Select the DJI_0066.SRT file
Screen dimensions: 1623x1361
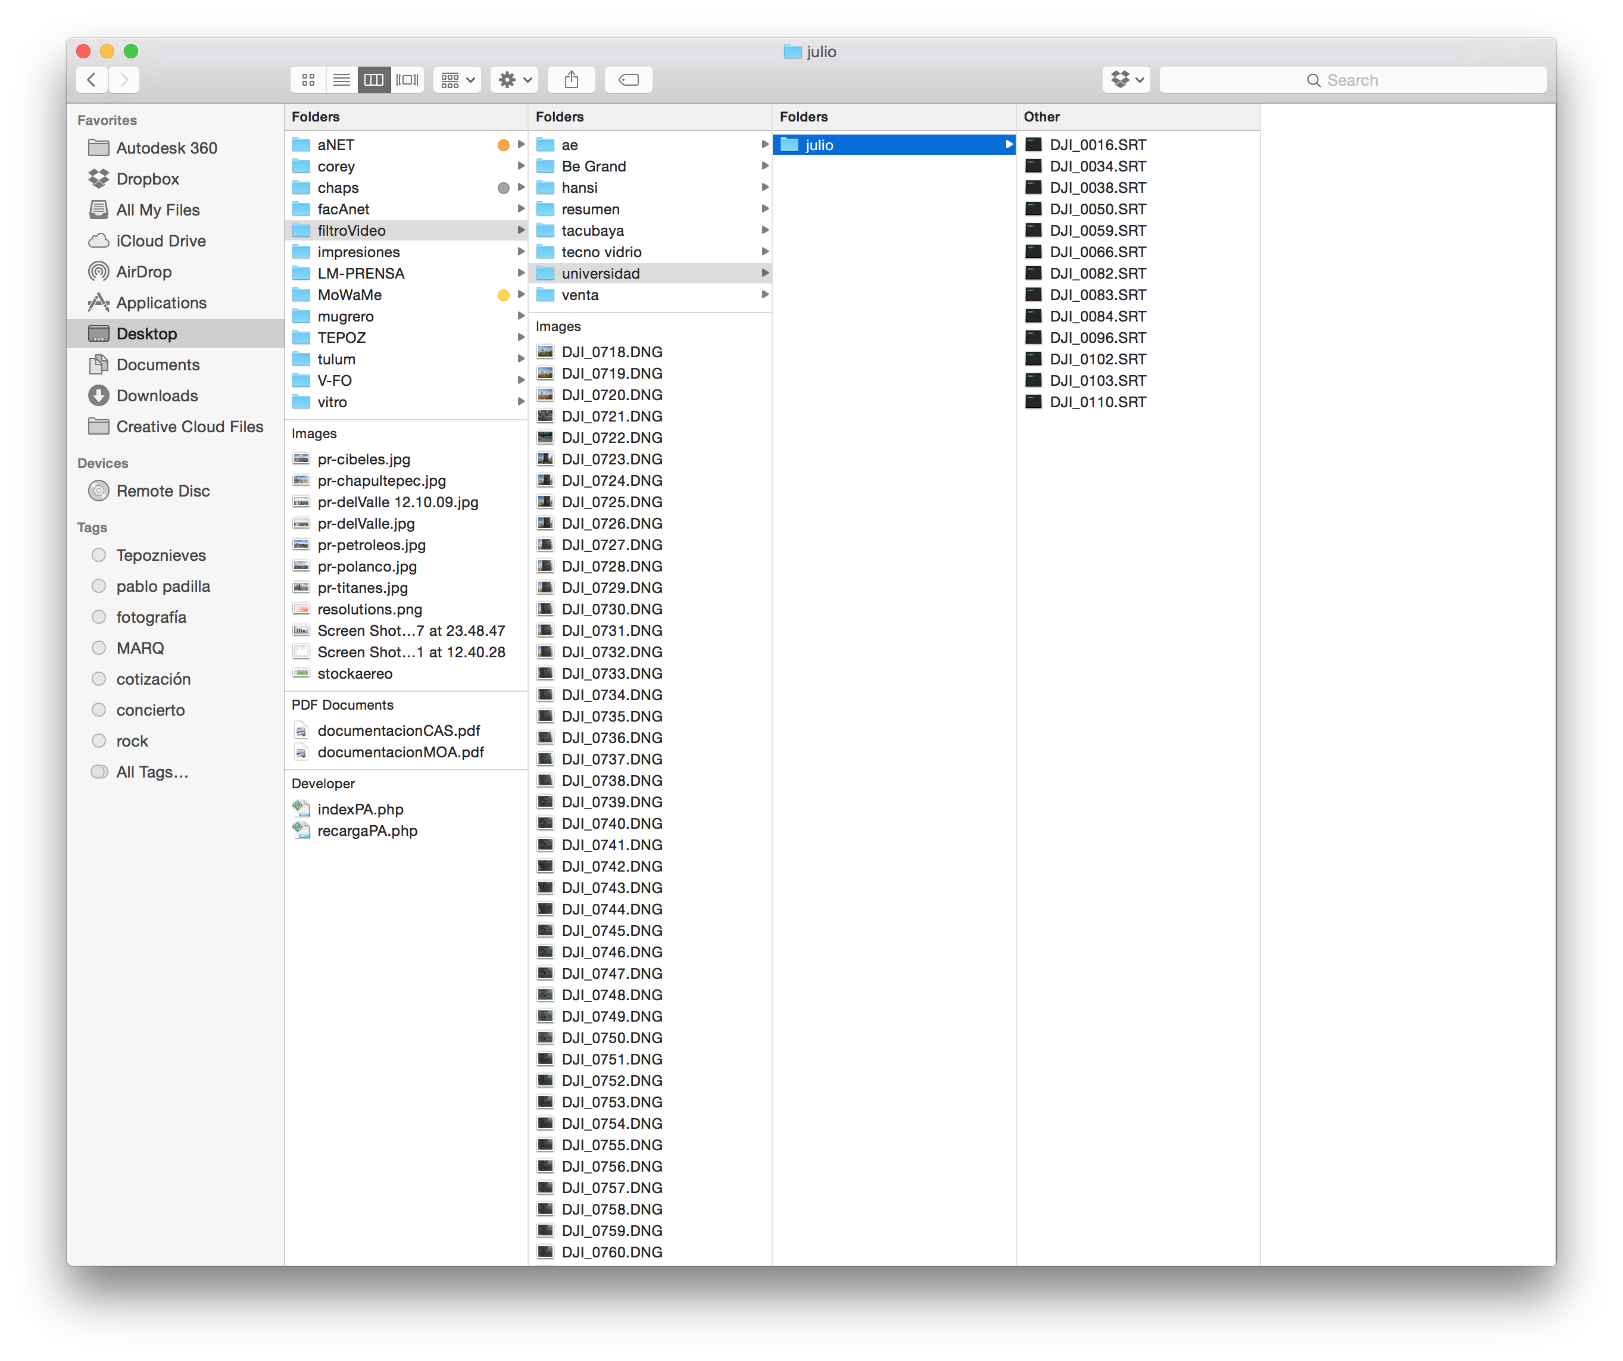click(x=1138, y=252)
